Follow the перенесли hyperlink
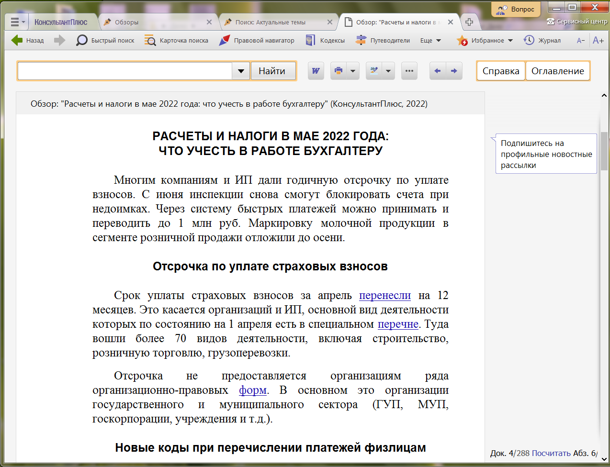Viewport: 610px width, 467px height. [x=384, y=296]
